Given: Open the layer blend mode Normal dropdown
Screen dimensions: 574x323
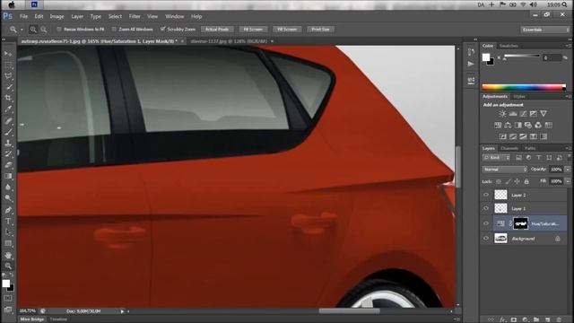Looking at the screenshot, I should pyautogui.click(x=505, y=170).
